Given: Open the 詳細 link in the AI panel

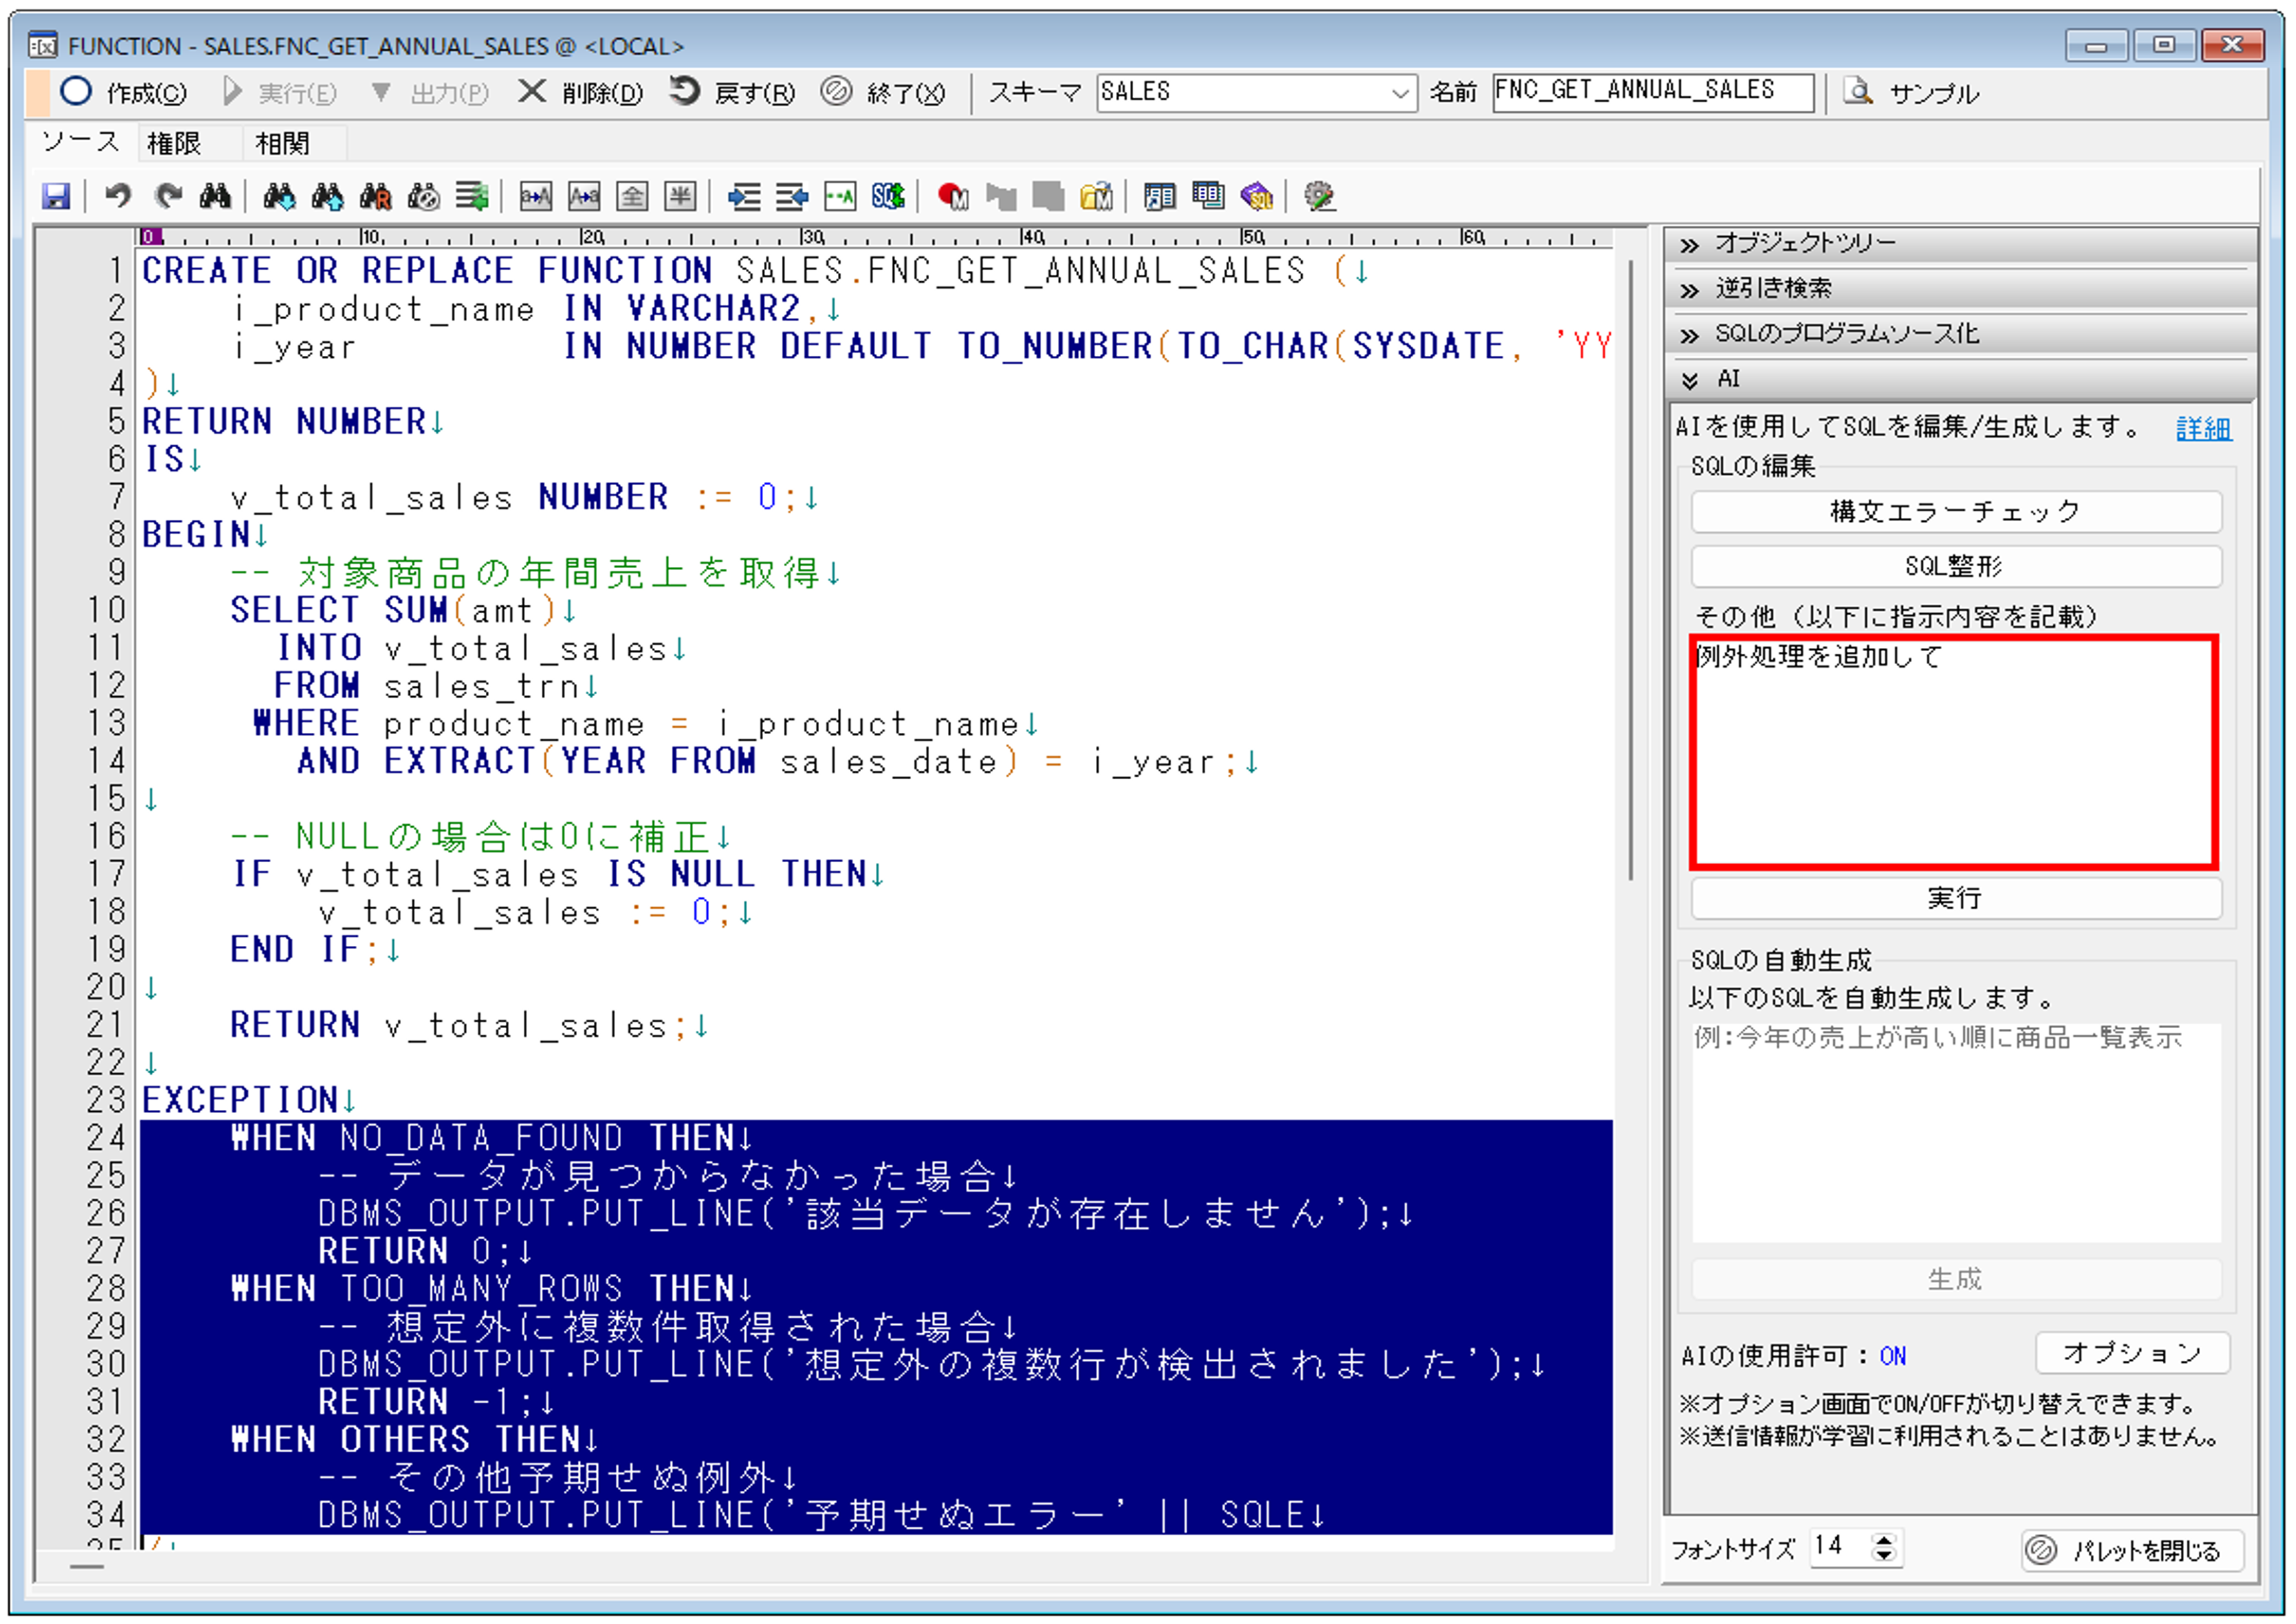Looking at the screenshot, I should pos(2203,429).
